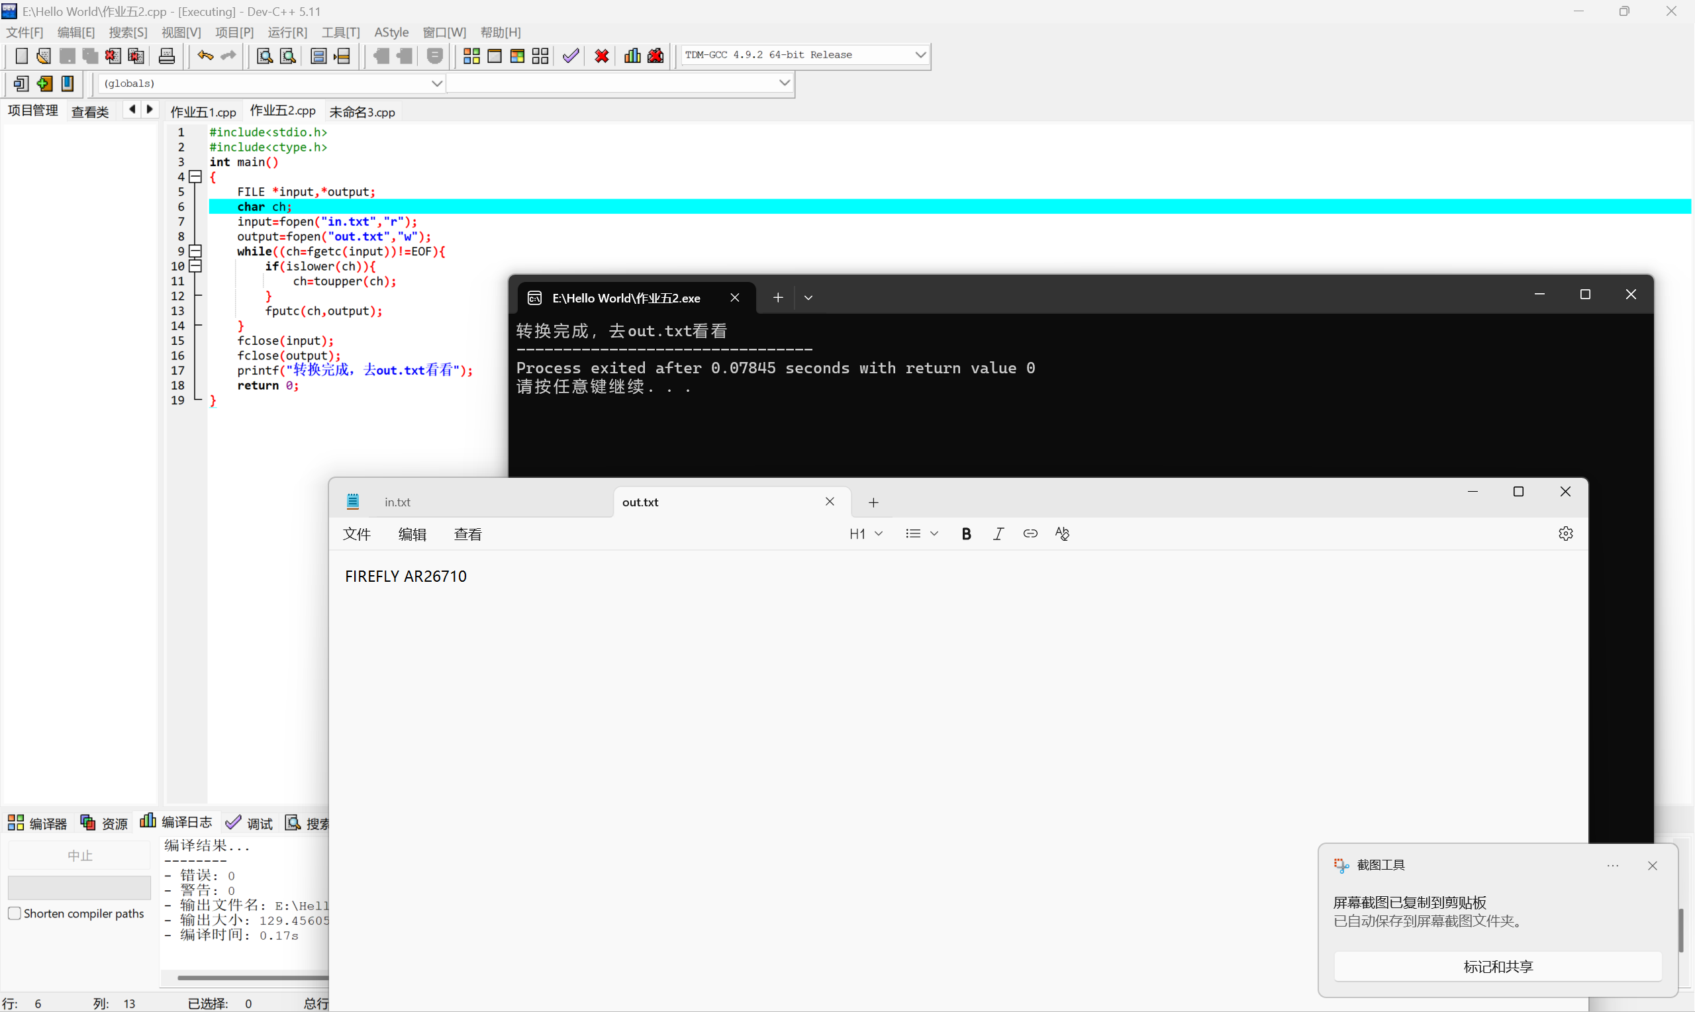Image resolution: width=1695 pixels, height=1012 pixels.
Task: Click the 标记和共享 button in the snip notification
Action: 1496,966
